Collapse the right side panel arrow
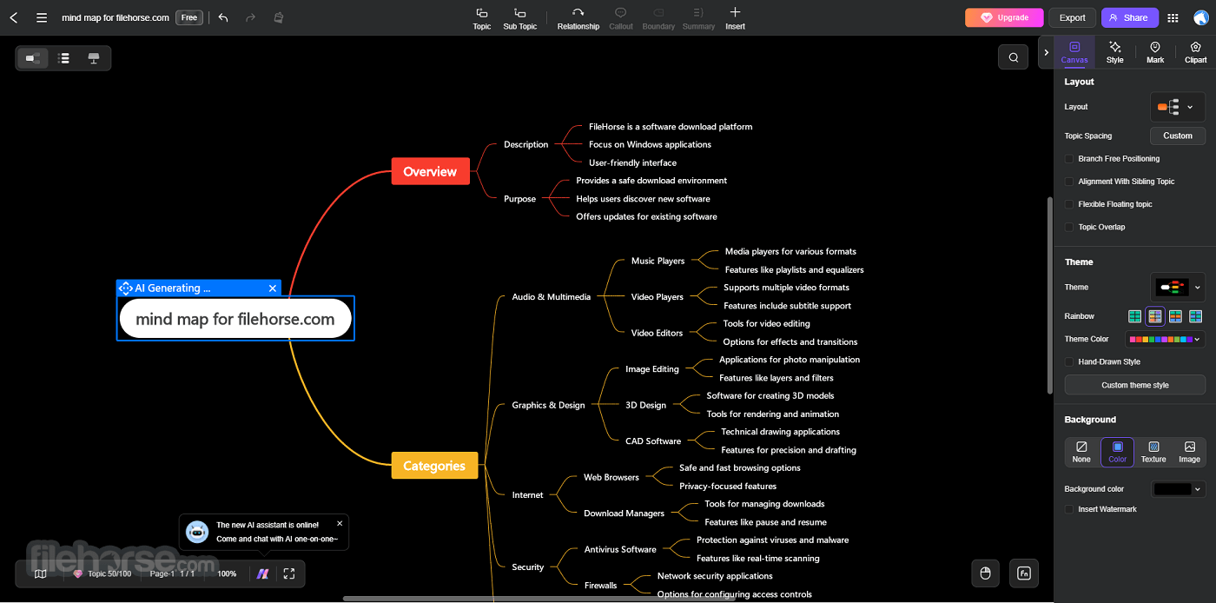 coord(1046,53)
